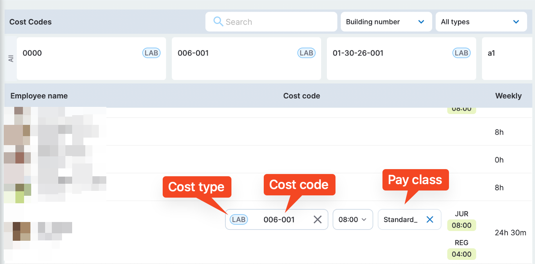Click the search magnifier icon
The image size is (535, 264).
tap(218, 21)
